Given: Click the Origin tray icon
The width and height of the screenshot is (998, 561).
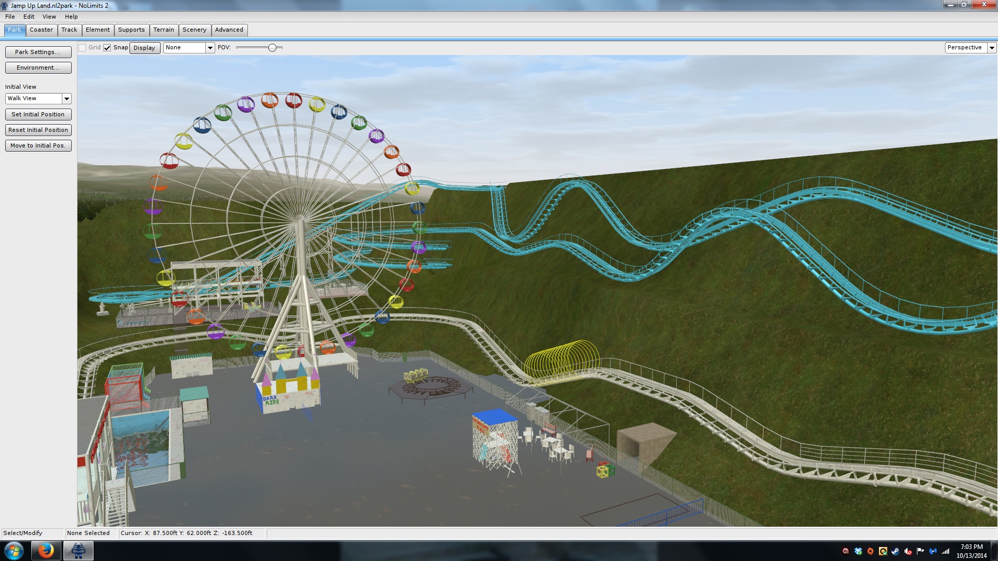Looking at the screenshot, I should pos(871,551).
